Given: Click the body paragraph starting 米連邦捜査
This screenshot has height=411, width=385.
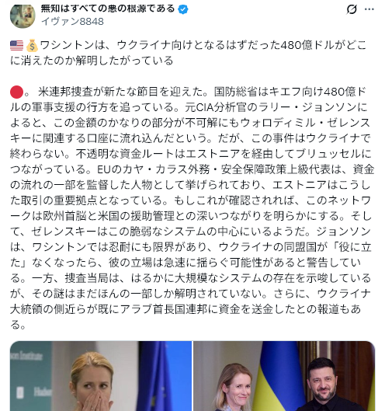Looking at the screenshot, I should (x=191, y=208).
